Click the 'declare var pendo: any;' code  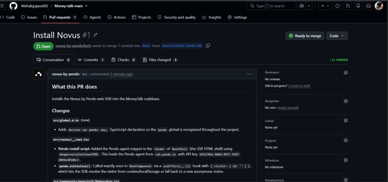point(88,130)
